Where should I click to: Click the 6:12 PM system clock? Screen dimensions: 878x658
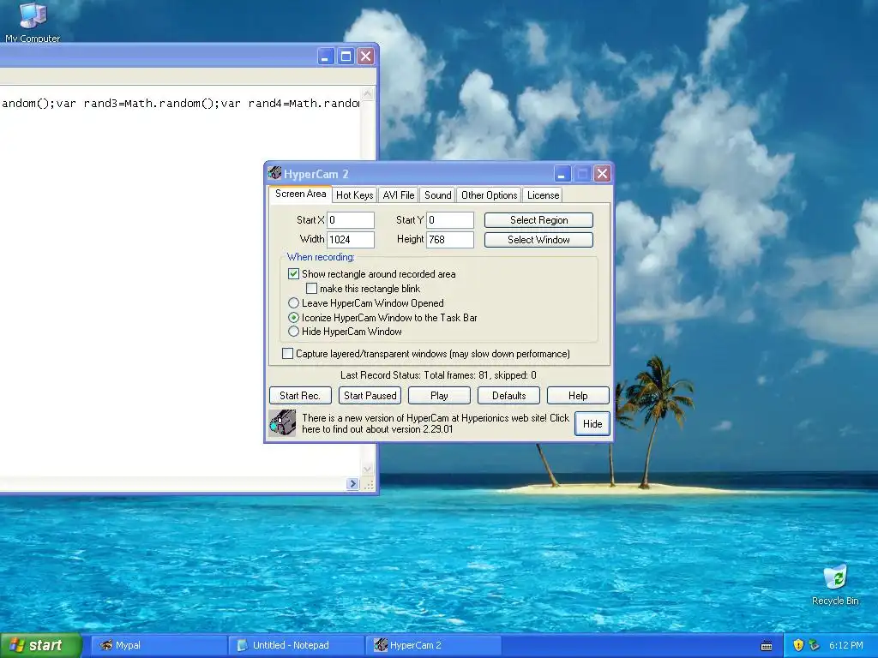pos(846,645)
